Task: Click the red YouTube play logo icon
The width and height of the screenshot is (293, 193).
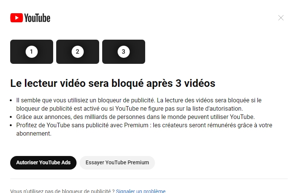Action: point(17,18)
